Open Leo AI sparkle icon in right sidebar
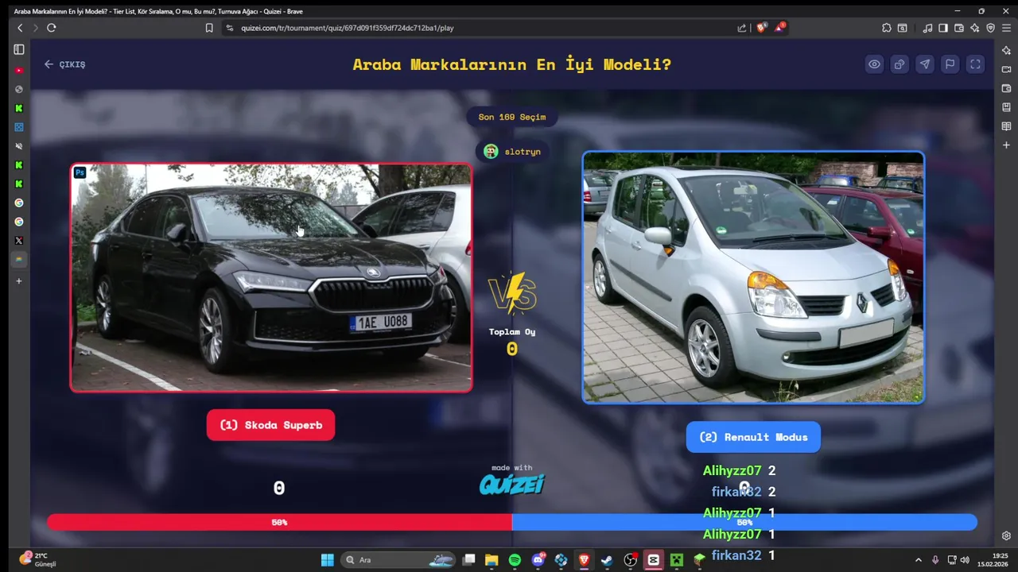Image resolution: width=1018 pixels, height=572 pixels. (1006, 50)
